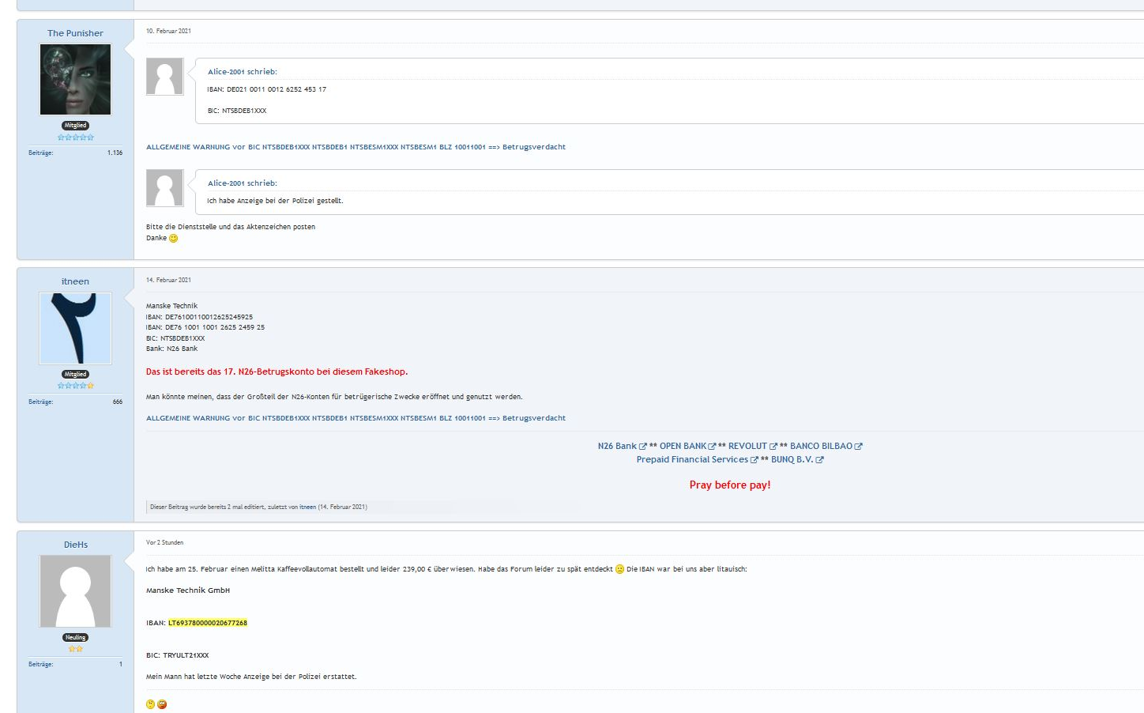Open the ALLGEMEINE WARNUNG link in The Punisher's post
Viewport: 1144px width, 713px height.
click(356, 147)
